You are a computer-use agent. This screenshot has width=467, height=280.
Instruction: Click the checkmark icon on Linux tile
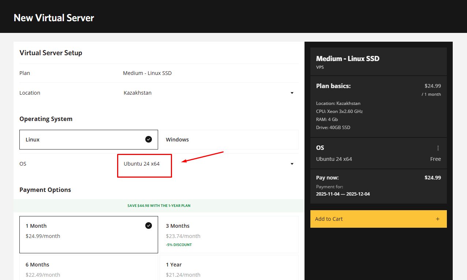pyautogui.click(x=149, y=139)
